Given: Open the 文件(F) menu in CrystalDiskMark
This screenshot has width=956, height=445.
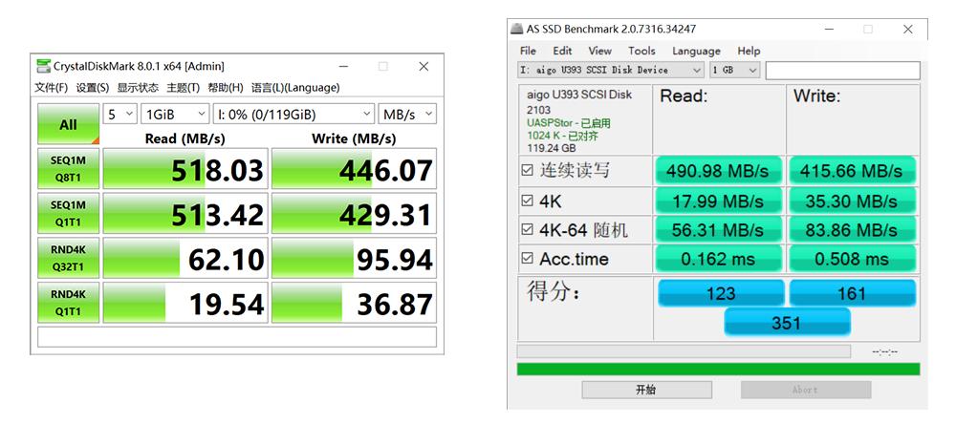Looking at the screenshot, I should pyautogui.click(x=52, y=88).
